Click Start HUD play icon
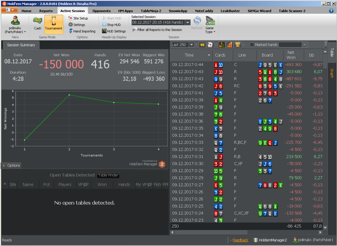This screenshot has width=337, height=246. tap(104, 18)
